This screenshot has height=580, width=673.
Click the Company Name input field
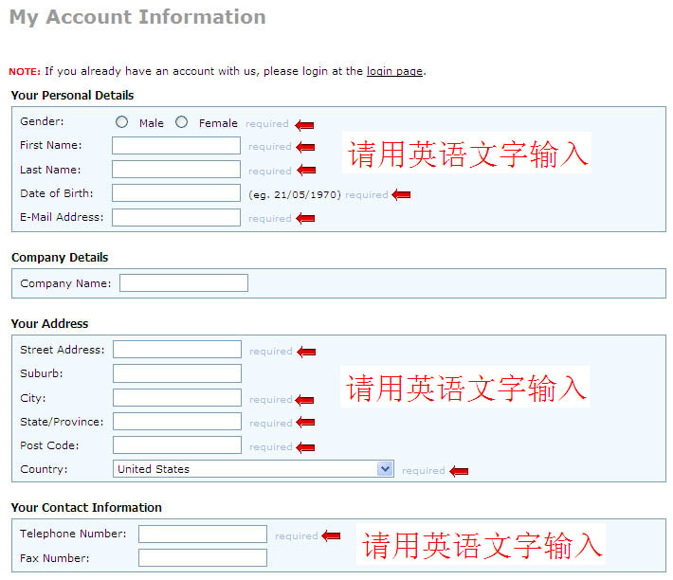tap(184, 283)
